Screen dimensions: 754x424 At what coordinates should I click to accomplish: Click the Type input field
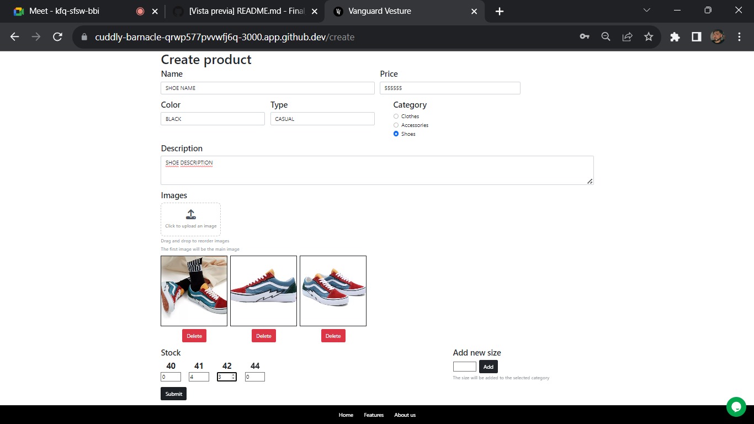tap(322, 119)
